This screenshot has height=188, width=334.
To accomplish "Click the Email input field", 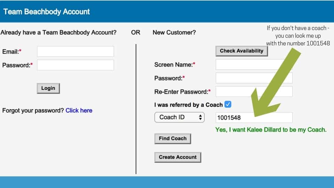I will [x=75, y=52].
